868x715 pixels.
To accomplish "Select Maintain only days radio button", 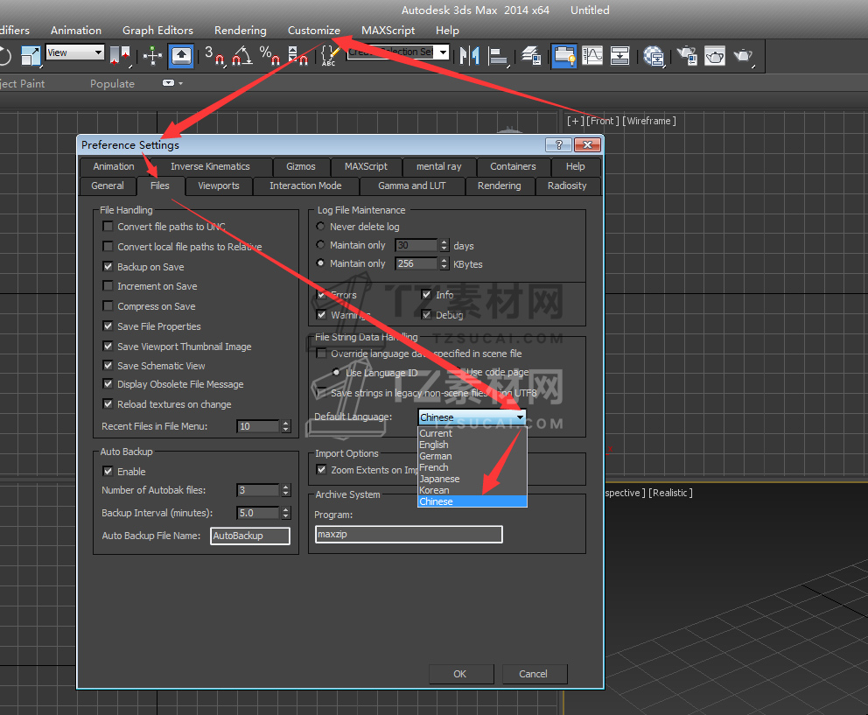I will [x=320, y=244].
